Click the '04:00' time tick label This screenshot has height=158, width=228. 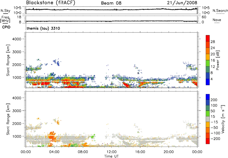(x=54, y=152)
